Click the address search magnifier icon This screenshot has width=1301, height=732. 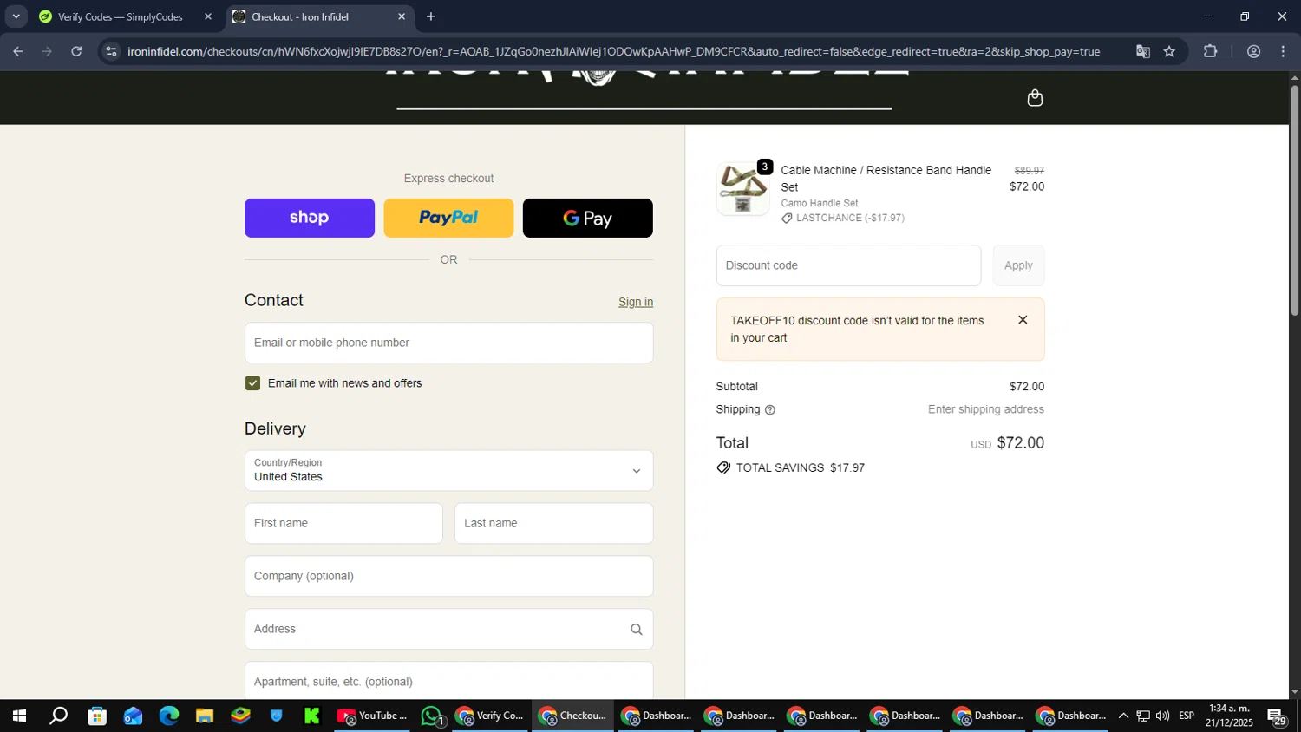tap(636, 630)
